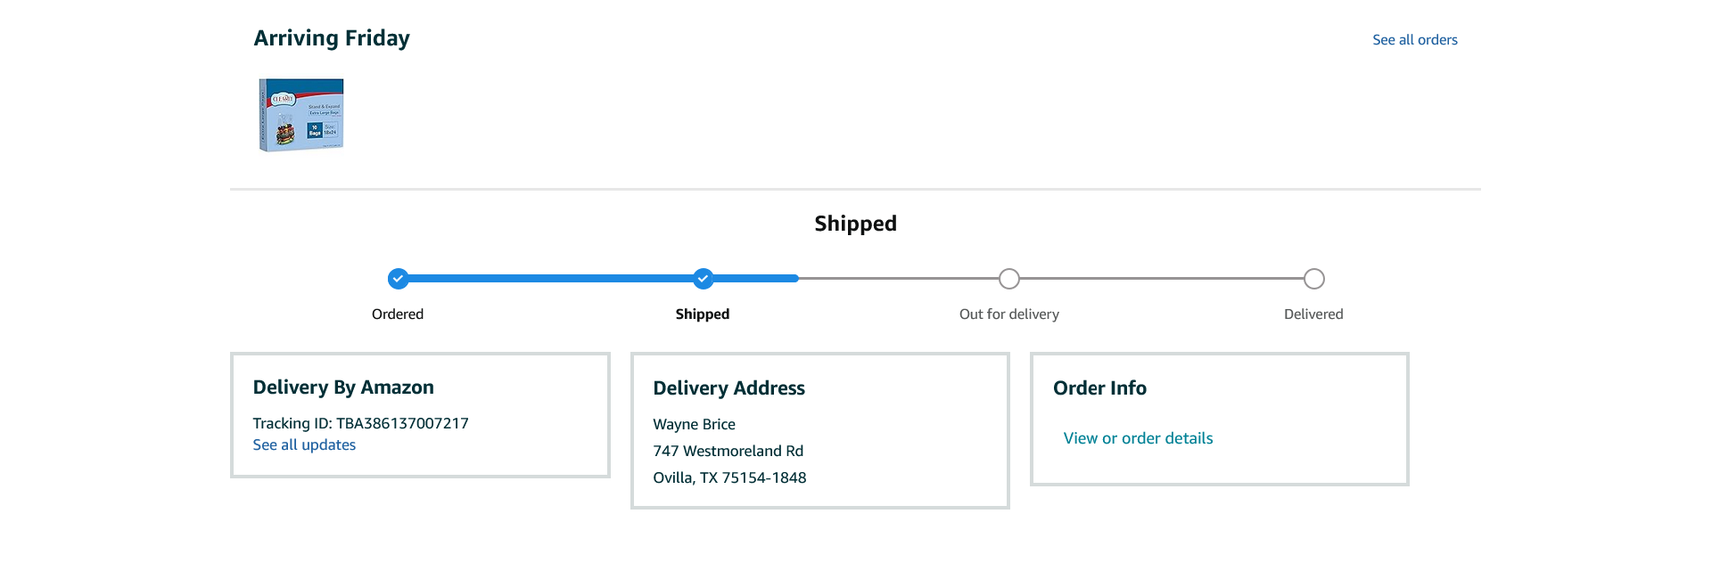The image size is (1712, 579).
Task: Open the See all orders link
Action: point(1414,40)
